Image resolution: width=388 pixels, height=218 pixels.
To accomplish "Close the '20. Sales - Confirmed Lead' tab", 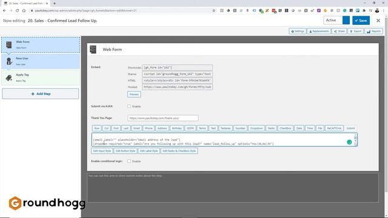I will (47, 4).
